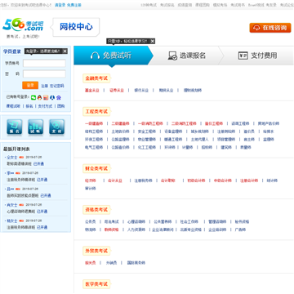Select the 选课报名 step tab
The width and height of the screenshot is (294, 294).
coord(187,56)
